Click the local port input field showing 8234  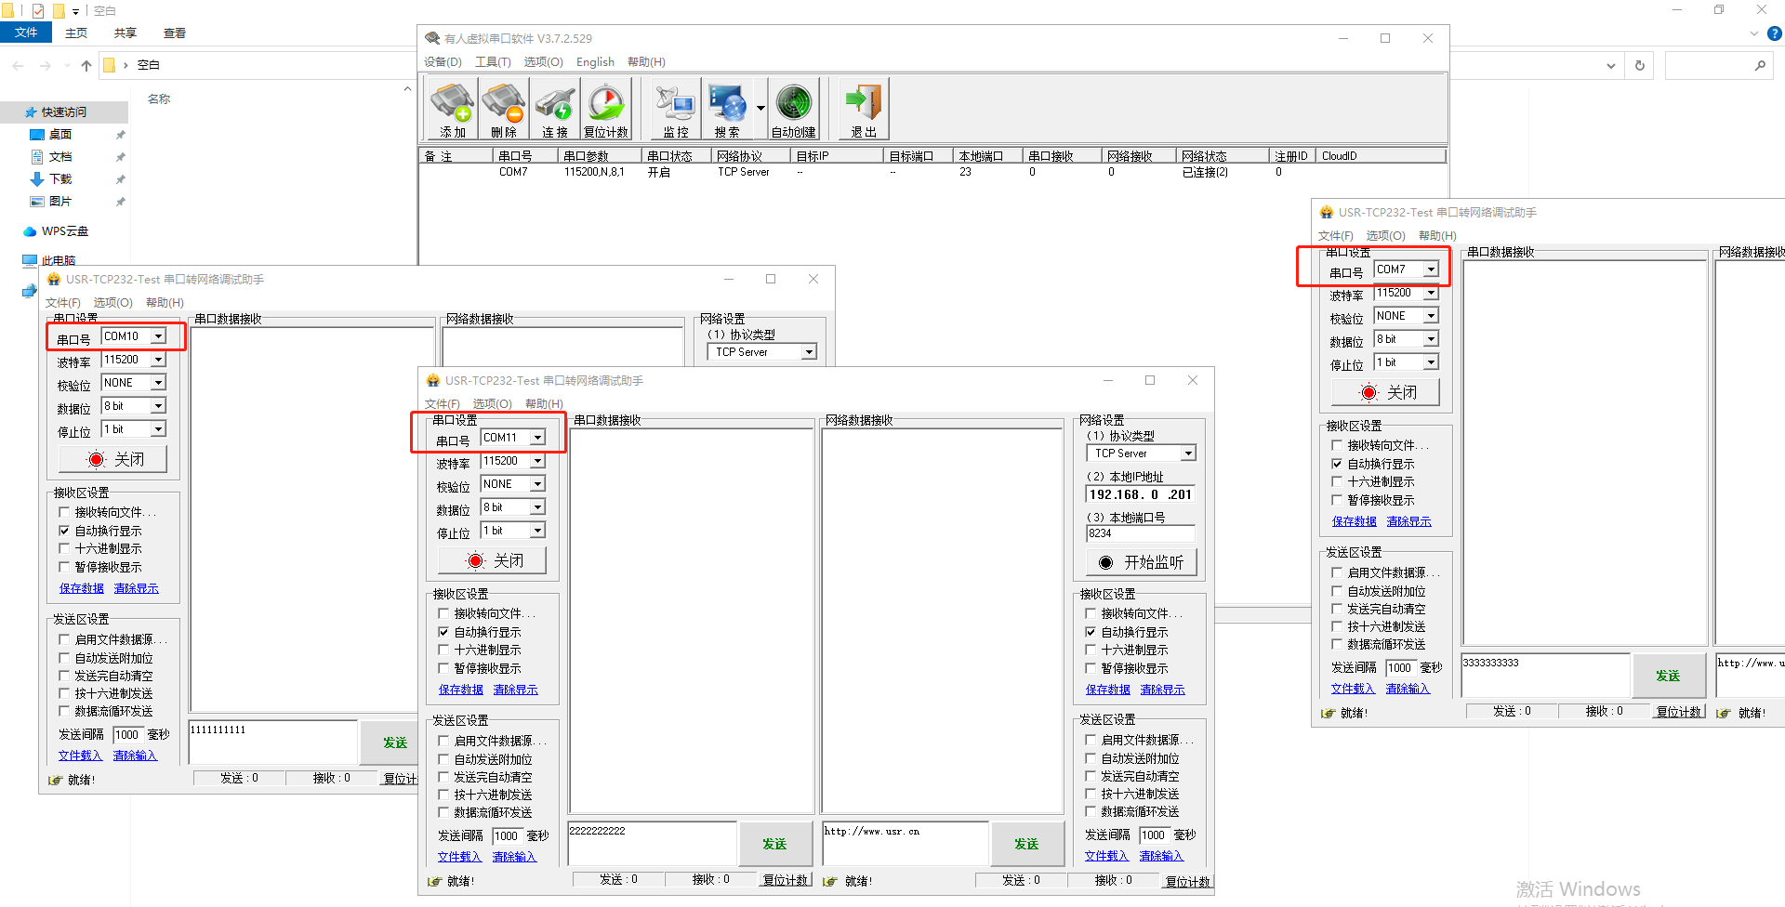point(1140,533)
